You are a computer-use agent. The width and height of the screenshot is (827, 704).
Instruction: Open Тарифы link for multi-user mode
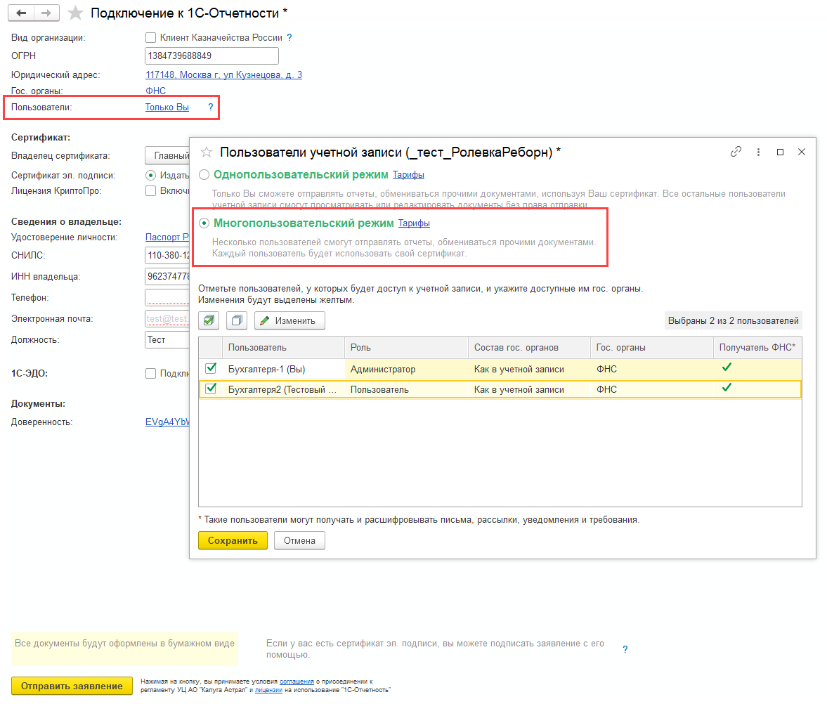414,223
